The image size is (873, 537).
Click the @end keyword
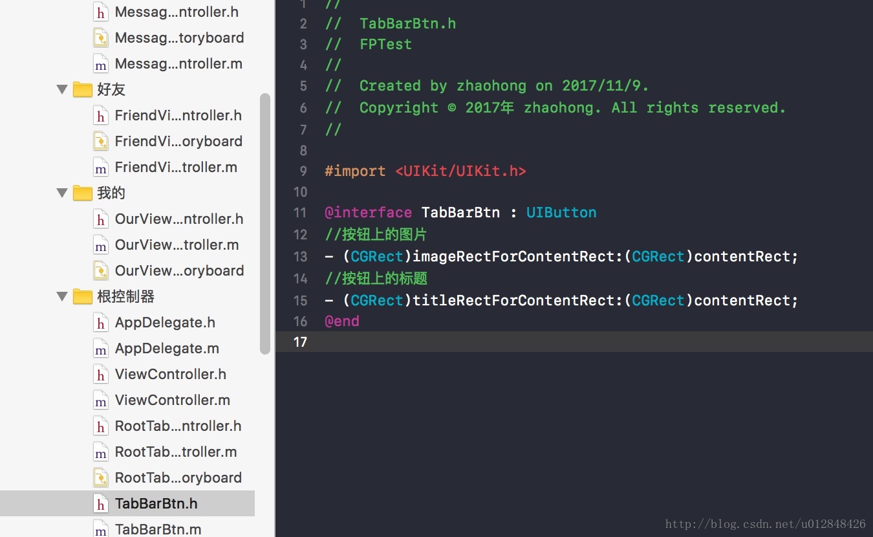[342, 321]
